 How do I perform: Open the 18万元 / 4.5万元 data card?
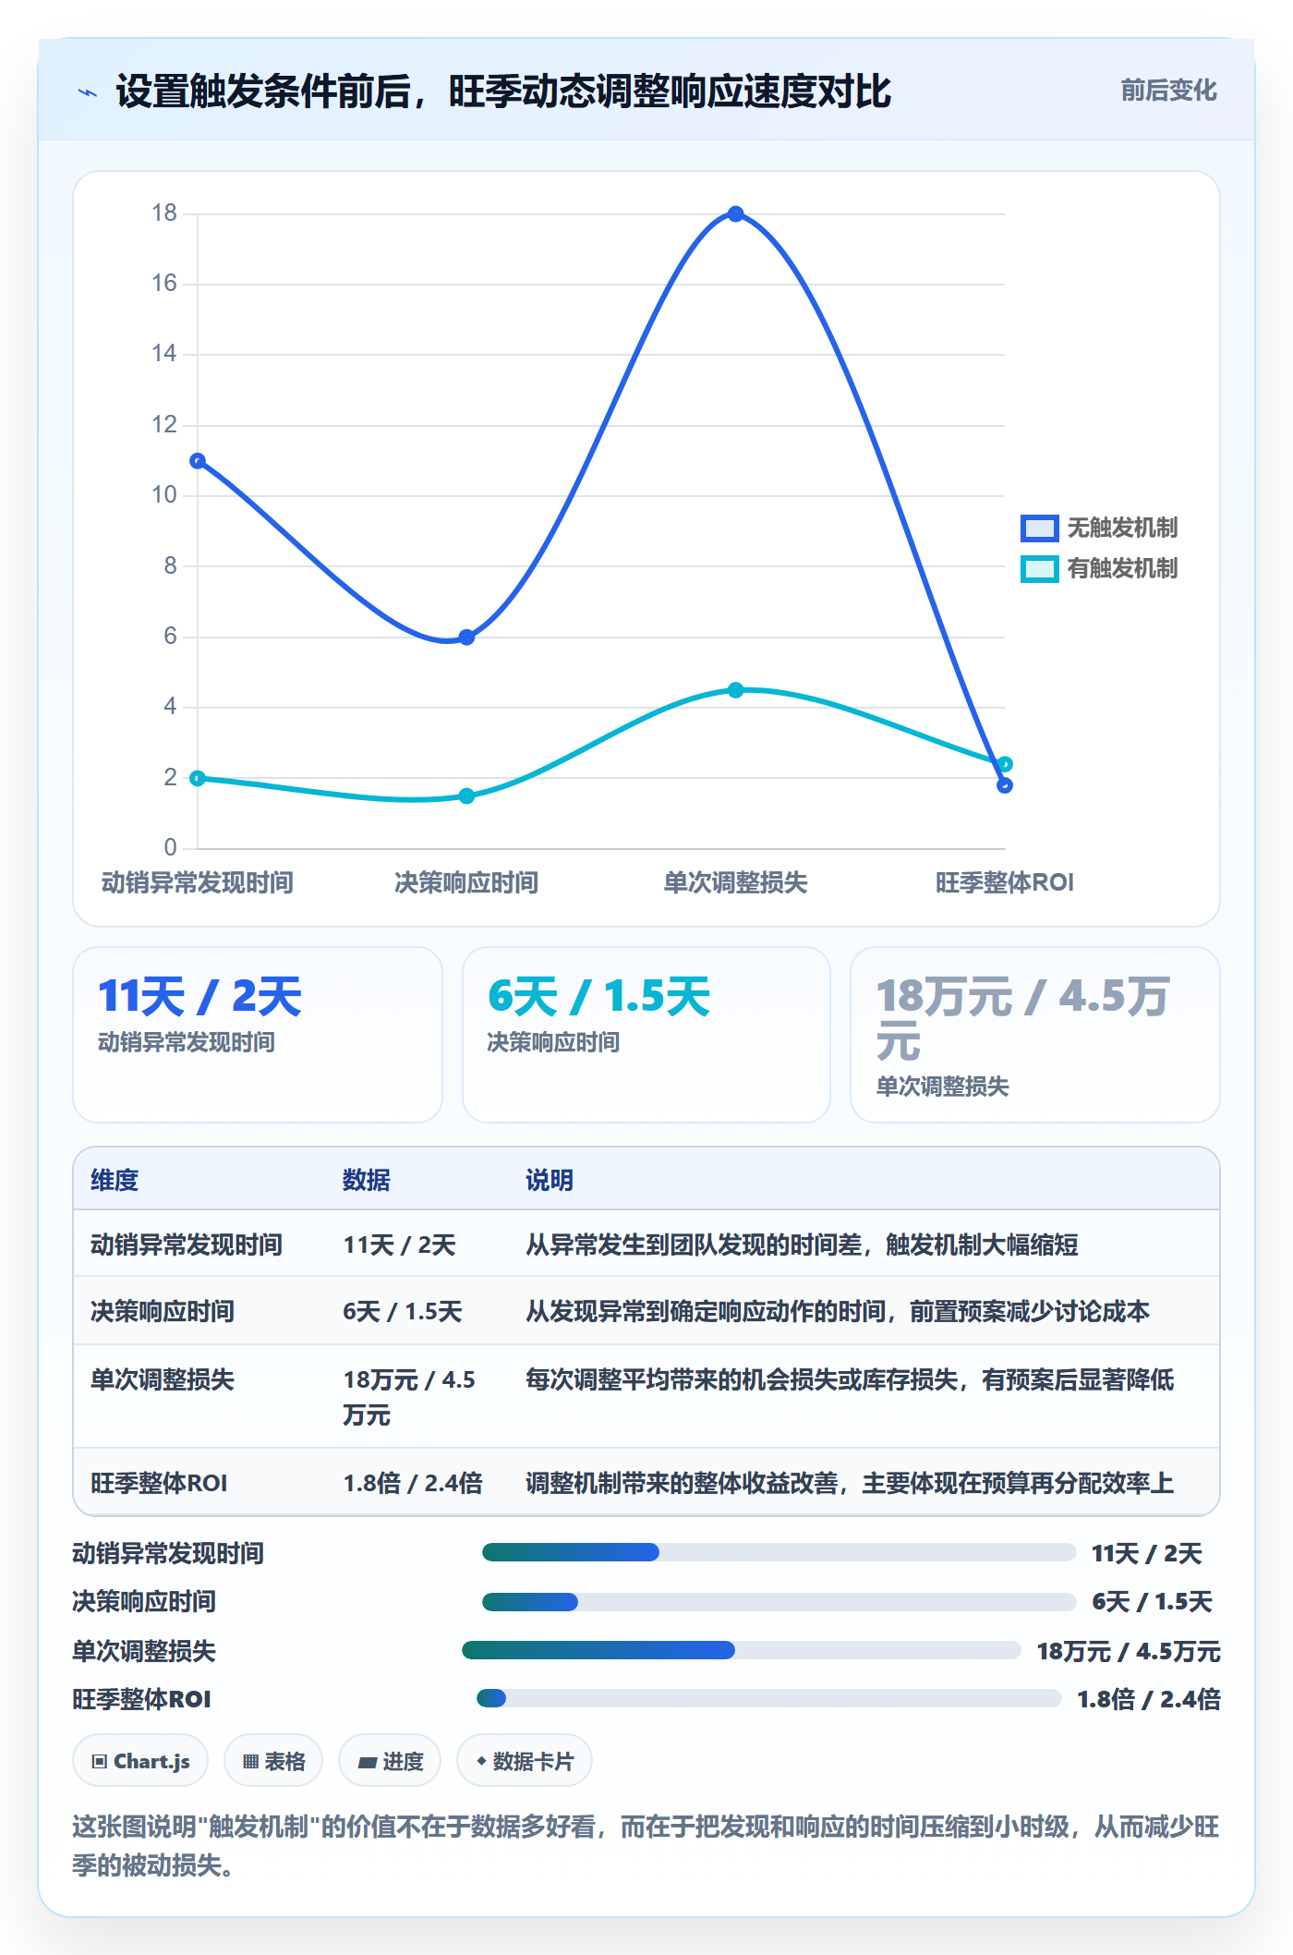(x=1035, y=1035)
